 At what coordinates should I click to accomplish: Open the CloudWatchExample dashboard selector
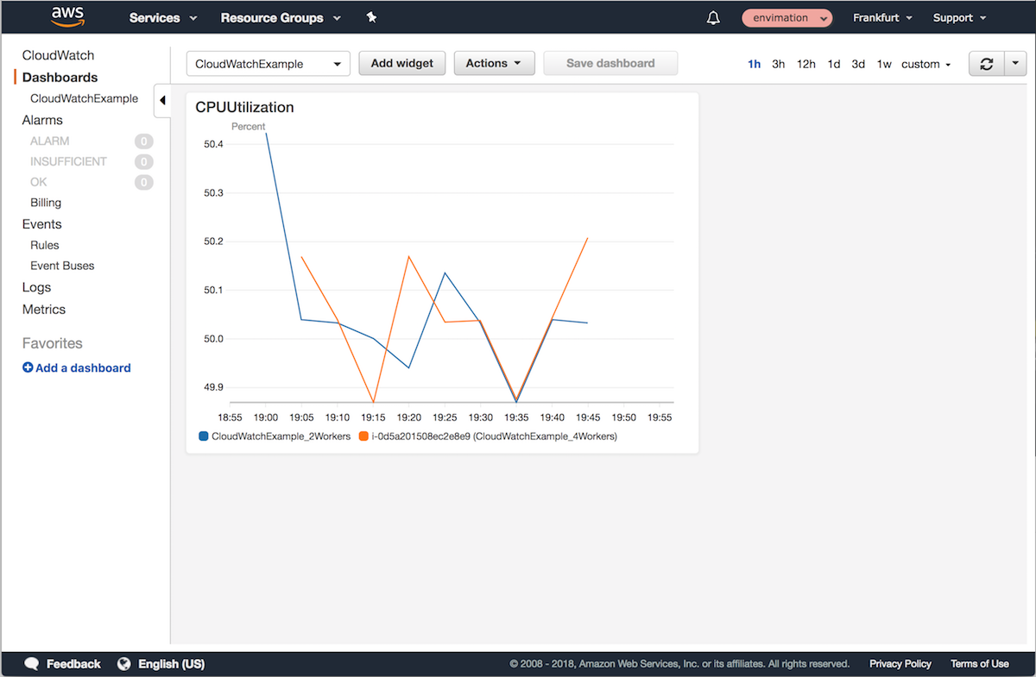pos(268,63)
